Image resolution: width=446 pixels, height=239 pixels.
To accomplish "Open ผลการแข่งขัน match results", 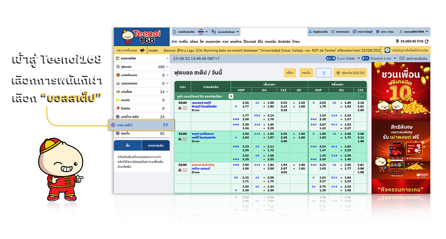I will (x=413, y=58).
